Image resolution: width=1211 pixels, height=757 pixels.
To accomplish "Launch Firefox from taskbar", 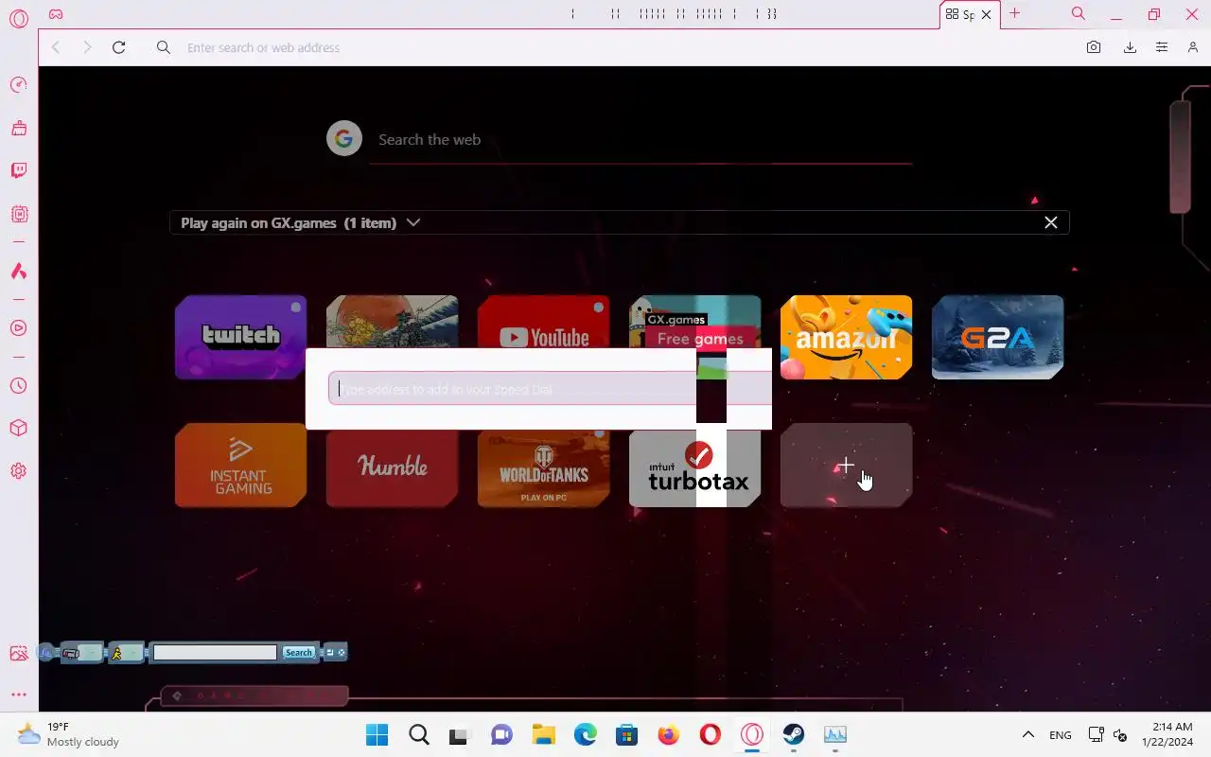I will (668, 734).
